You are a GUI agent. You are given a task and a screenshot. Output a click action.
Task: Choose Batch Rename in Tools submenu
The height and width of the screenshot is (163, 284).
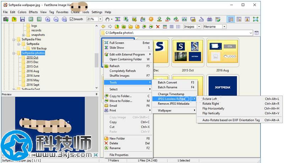pos(175,87)
